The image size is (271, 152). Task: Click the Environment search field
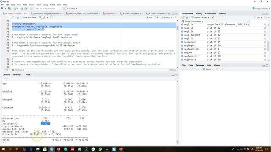(258, 22)
